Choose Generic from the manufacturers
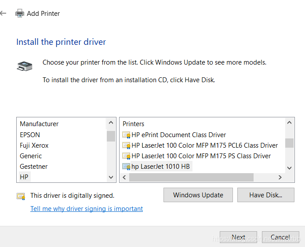 31,156
